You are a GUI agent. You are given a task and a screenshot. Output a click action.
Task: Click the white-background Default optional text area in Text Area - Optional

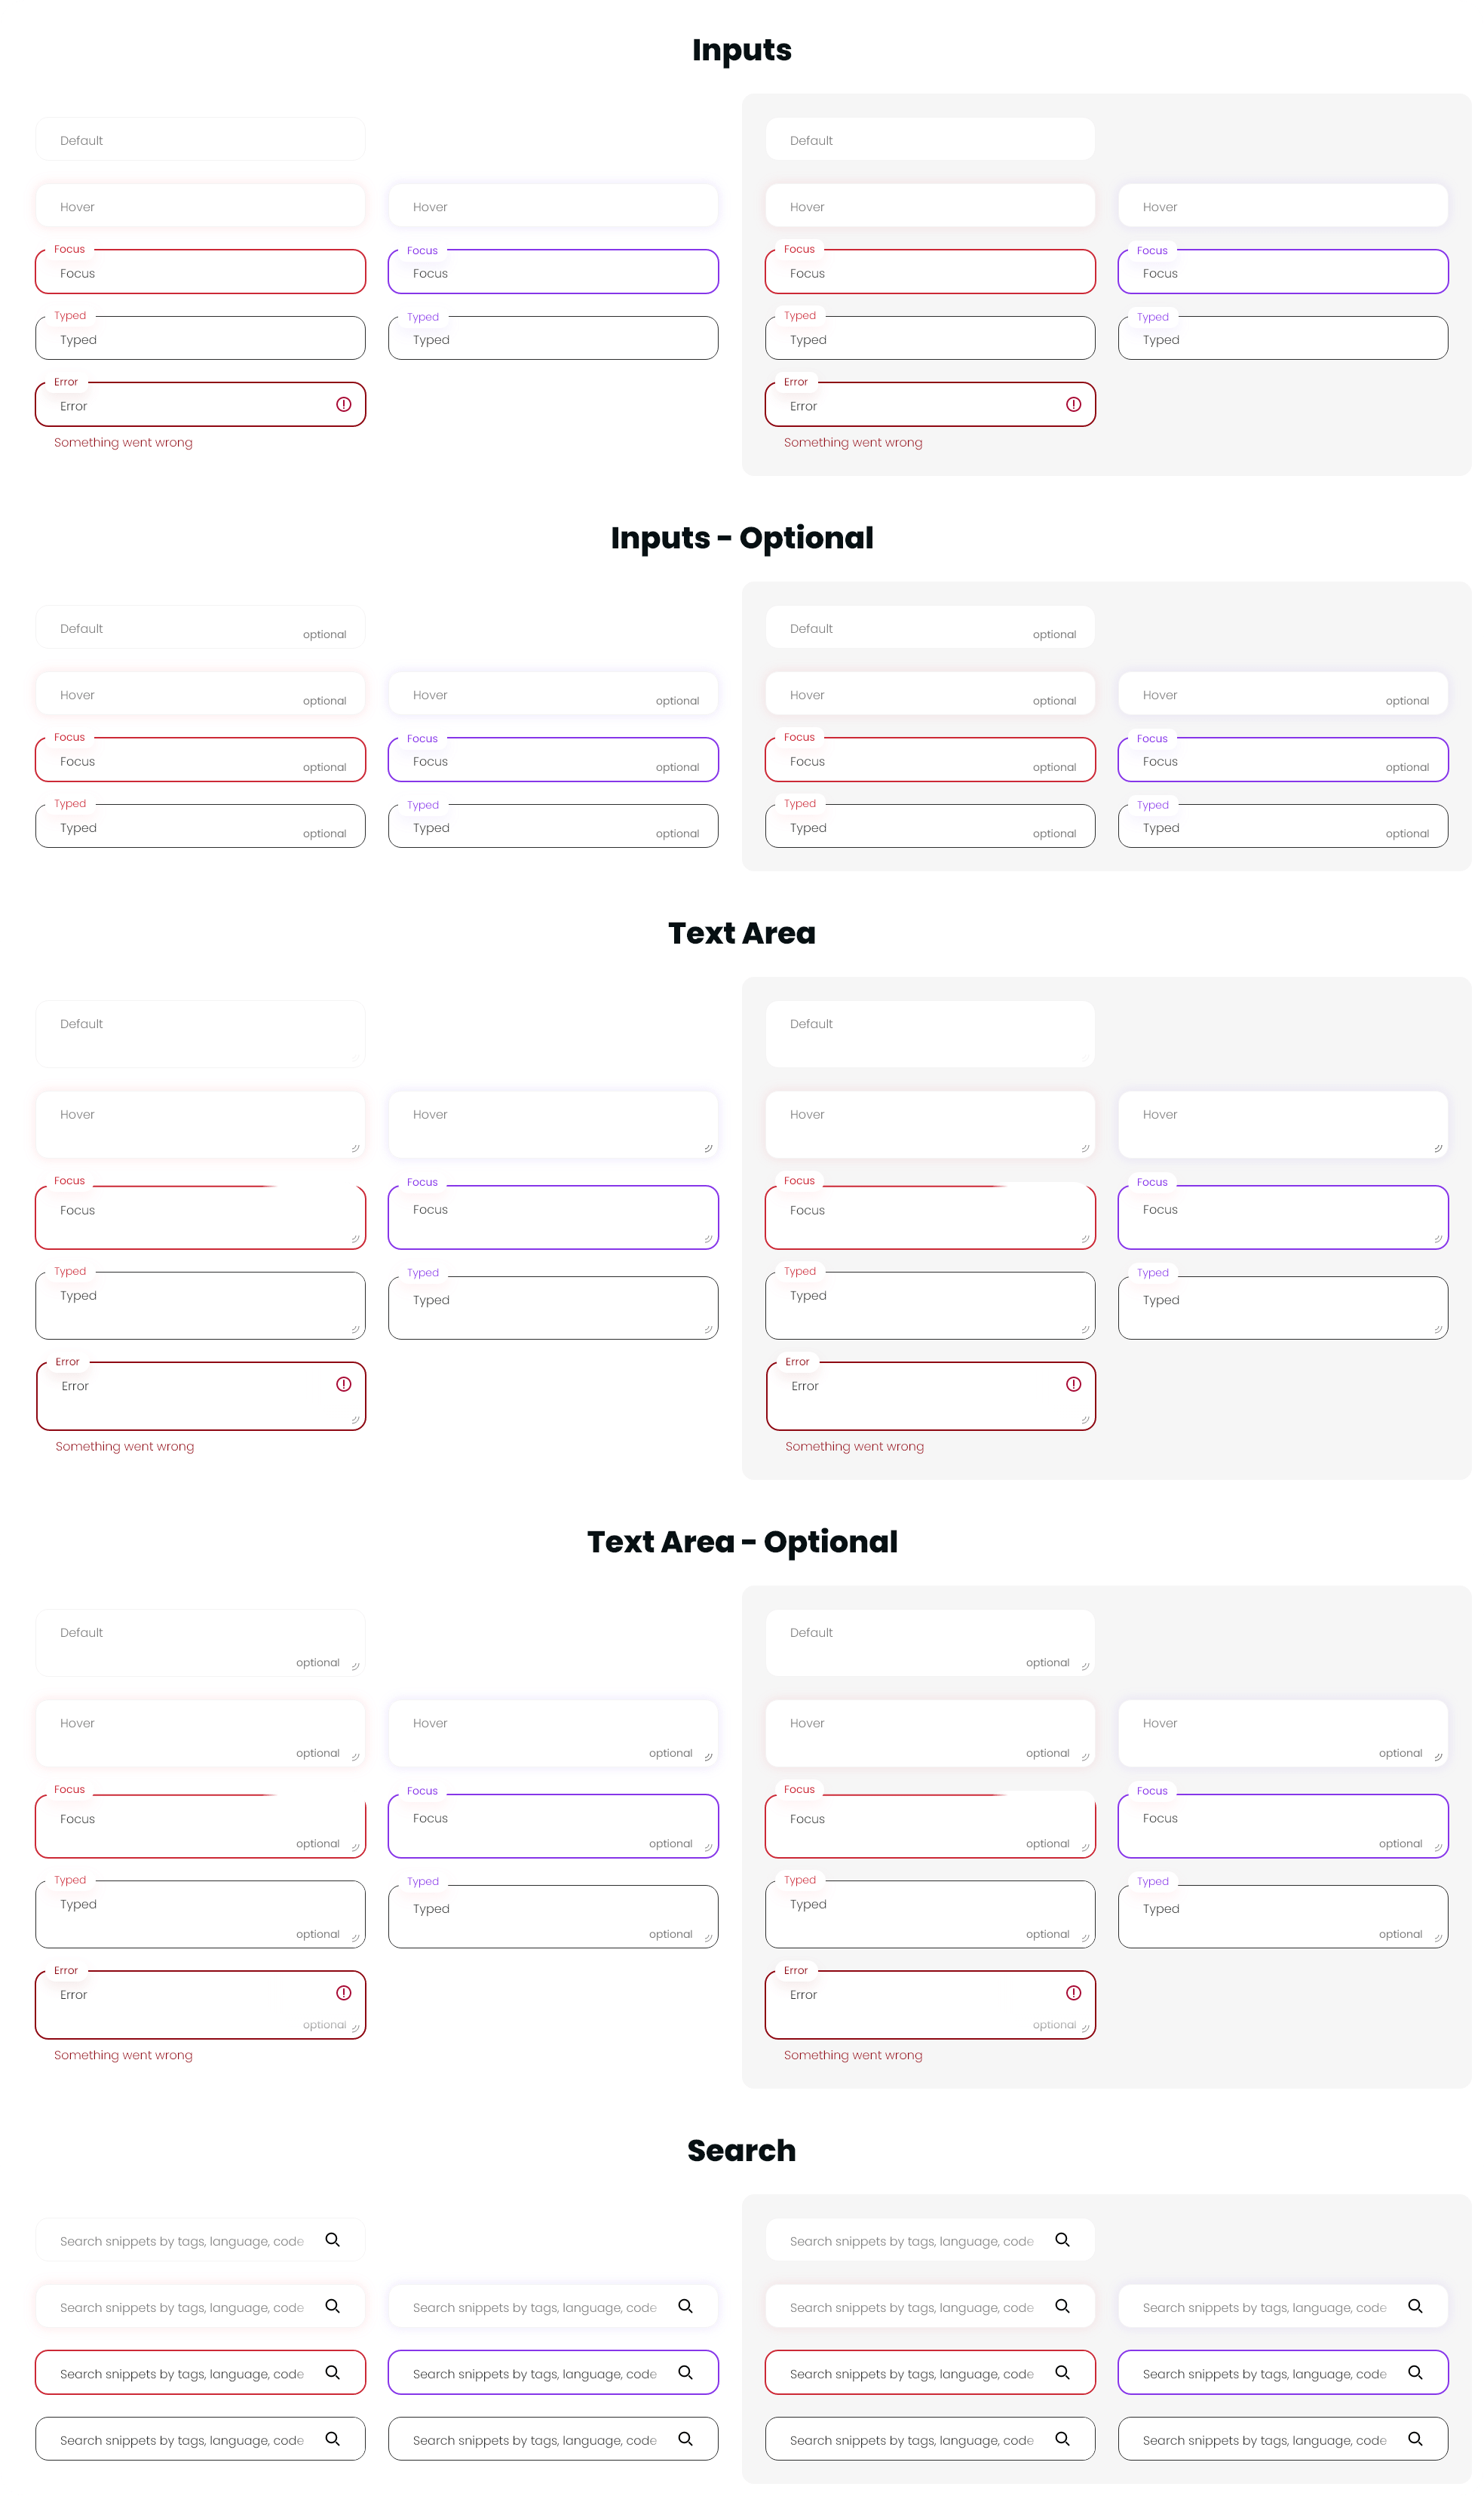[x=200, y=1642]
